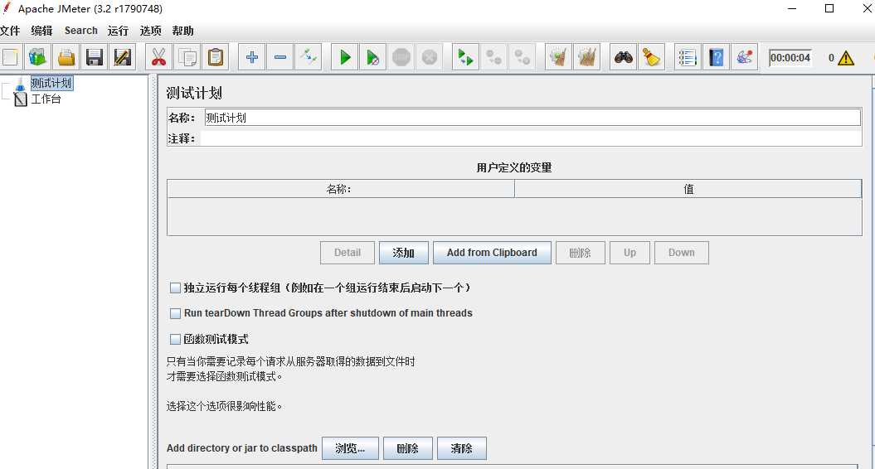The image size is (875, 469).
Task: Click 值 column header in variables table
Action: click(688, 189)
